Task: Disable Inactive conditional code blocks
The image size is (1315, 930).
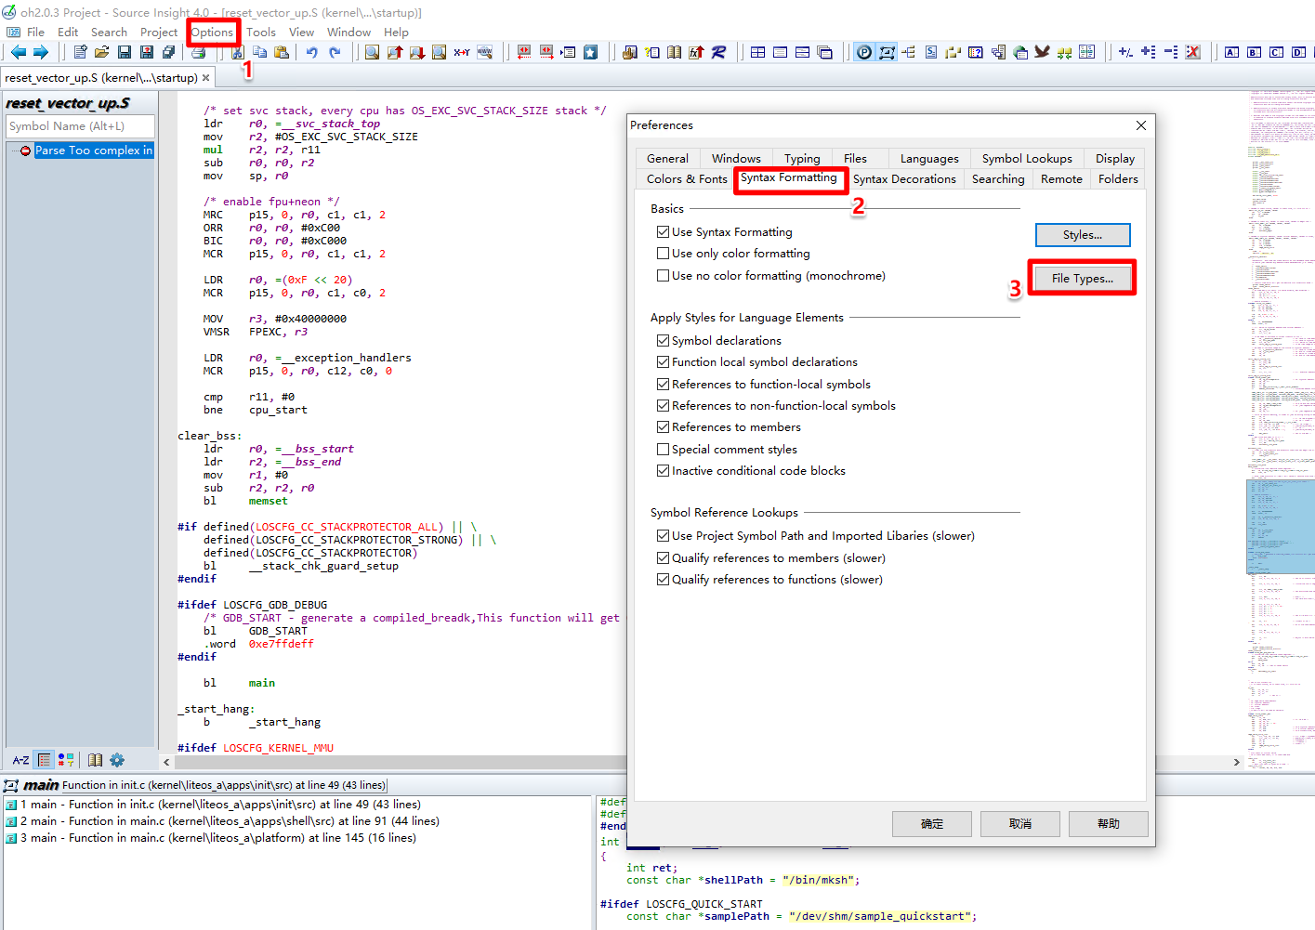Action: (663, 471)
